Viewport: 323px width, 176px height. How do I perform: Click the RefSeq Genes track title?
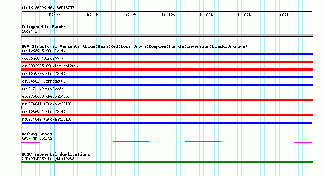click(x=37, y=134)
